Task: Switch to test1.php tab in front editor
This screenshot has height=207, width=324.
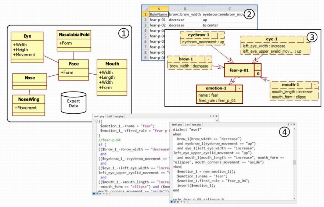Action: tap(177, 125)
